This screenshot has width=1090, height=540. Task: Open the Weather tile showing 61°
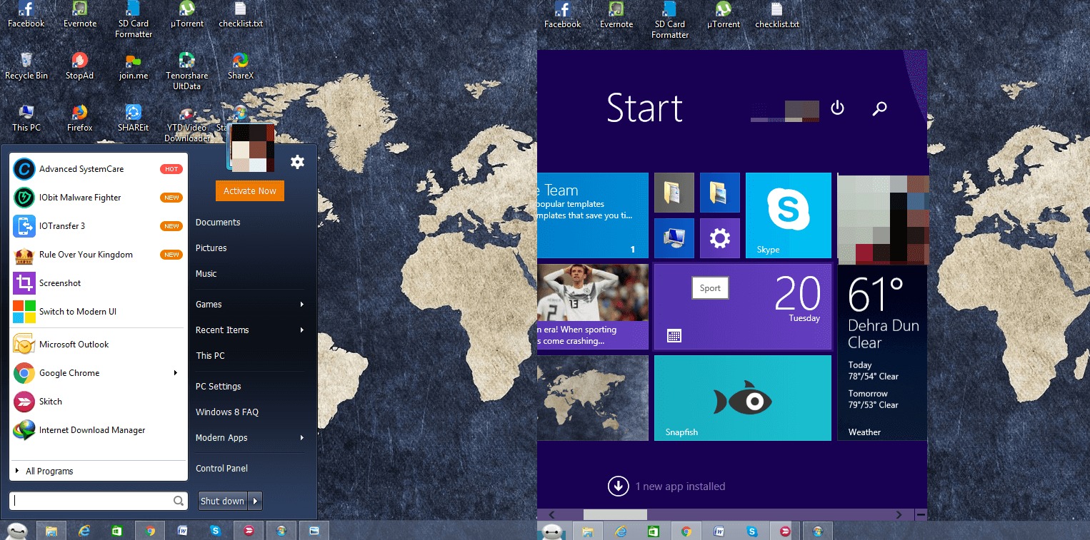882,352
